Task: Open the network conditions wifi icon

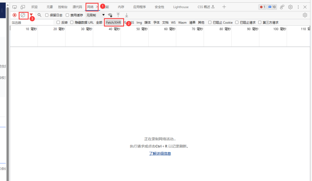Action: [x=110, y=15]
